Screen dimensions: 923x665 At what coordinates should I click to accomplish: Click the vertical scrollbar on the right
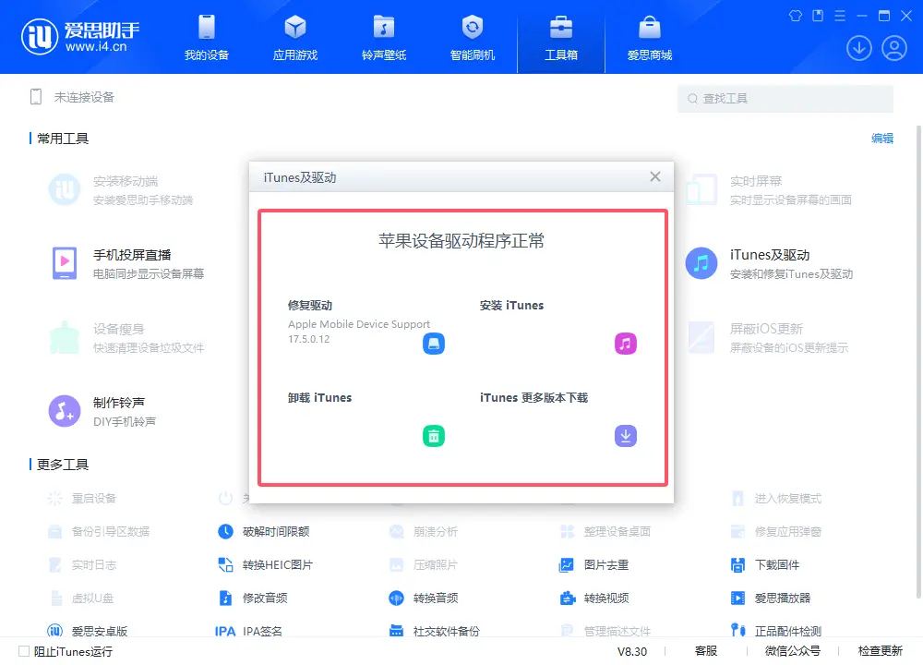tap(918, 362)
